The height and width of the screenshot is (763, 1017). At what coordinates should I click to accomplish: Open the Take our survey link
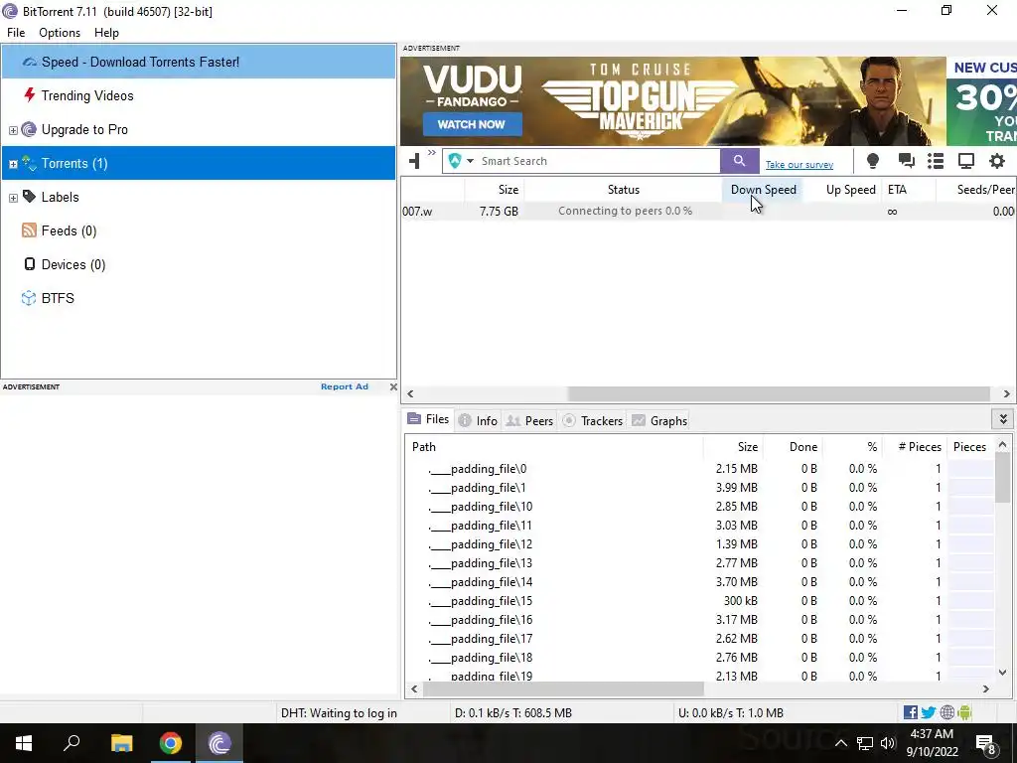point(799,165)
